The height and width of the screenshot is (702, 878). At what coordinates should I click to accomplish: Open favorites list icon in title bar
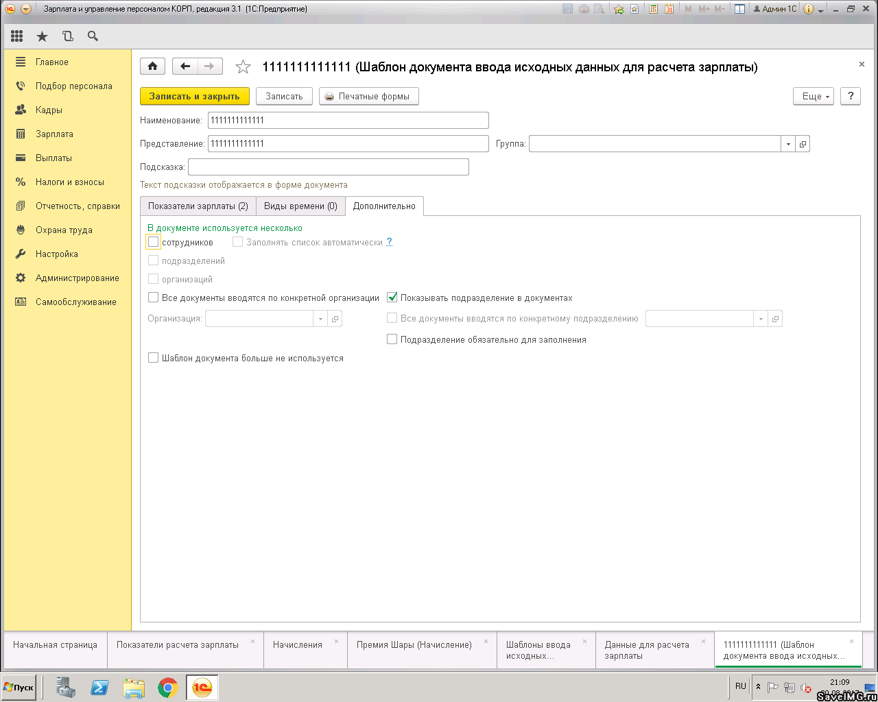634,9
